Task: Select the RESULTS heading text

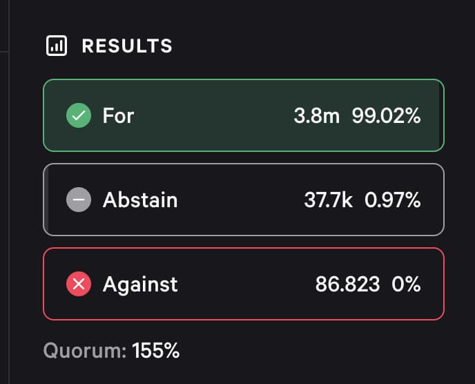Action: click(x=127, y=46)
